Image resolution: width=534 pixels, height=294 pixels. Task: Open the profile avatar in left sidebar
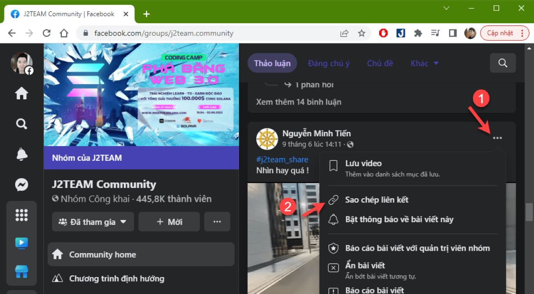pos(22,63)
